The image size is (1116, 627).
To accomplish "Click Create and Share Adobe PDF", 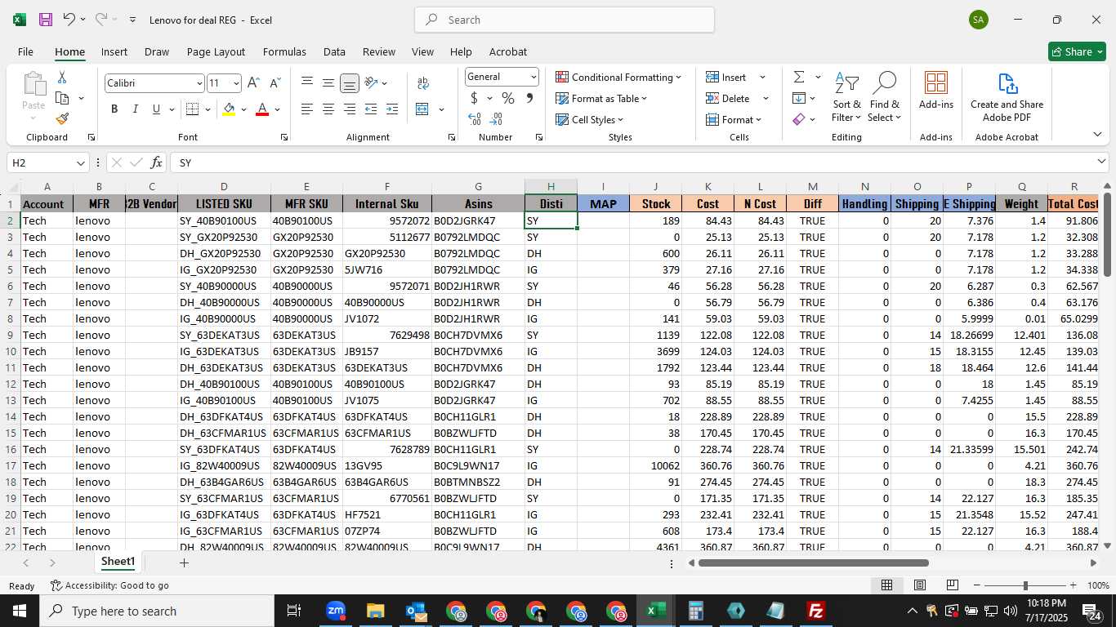I will (x=1007, y=97).
